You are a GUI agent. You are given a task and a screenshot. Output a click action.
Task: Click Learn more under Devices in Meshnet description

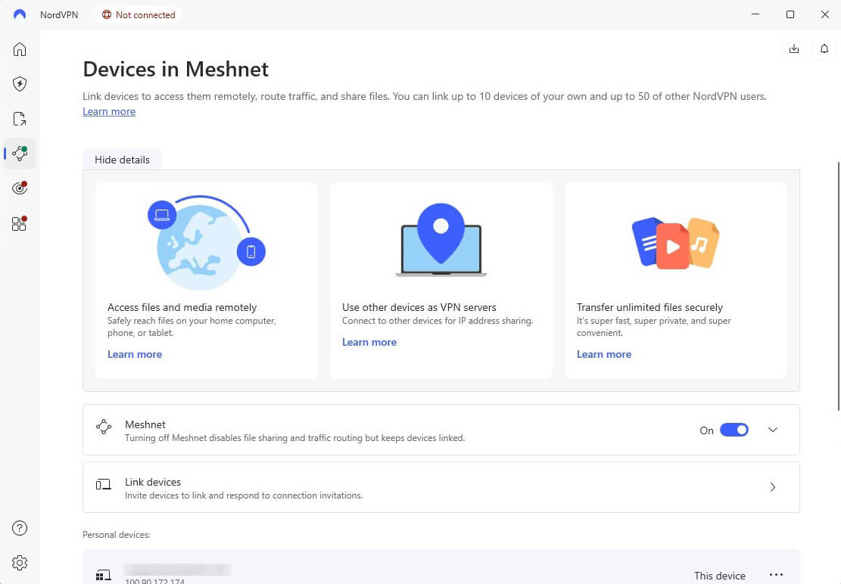108,111
